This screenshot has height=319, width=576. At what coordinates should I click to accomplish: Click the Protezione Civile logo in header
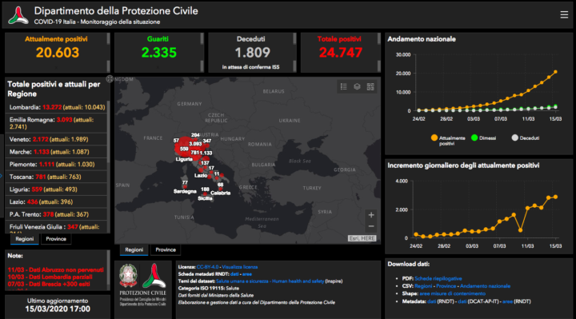coord(18,15)
